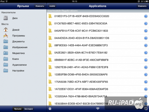The width and height of the screenshot is (149, 112).
Task: Open folder 04A4D5DA-204D-4D24-B1FA-D8AD038511D6
Action: [98, 38]
